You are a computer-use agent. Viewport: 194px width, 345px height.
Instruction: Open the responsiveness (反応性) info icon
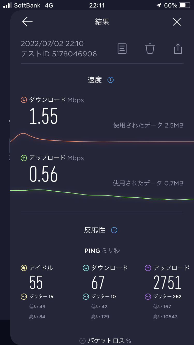(114, 230)
